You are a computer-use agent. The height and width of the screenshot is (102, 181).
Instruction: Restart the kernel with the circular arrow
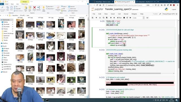point(127,18)
